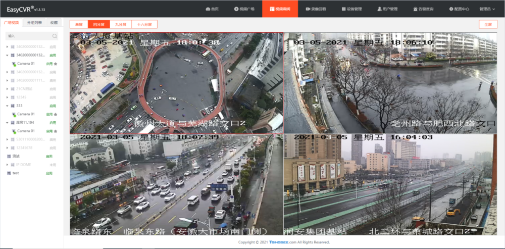The width and height of the screenshot is (505, 249).
Task: Focus the 输入 search field
Action: click(x=32, y=36)
